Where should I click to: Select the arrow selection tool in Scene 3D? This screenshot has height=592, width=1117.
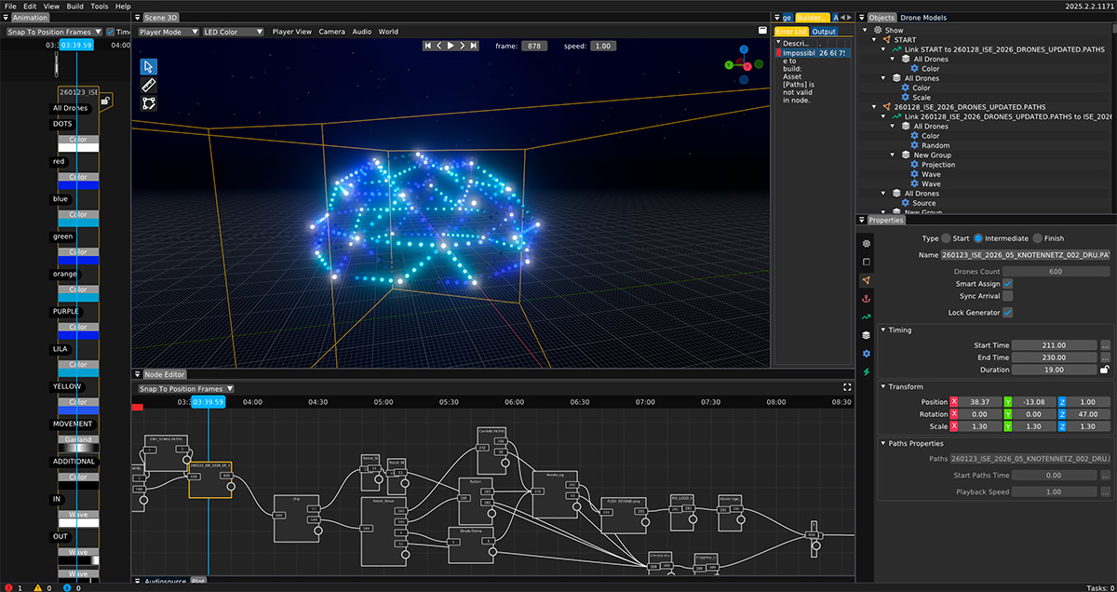pyautogui.click(x=149, y=66)
